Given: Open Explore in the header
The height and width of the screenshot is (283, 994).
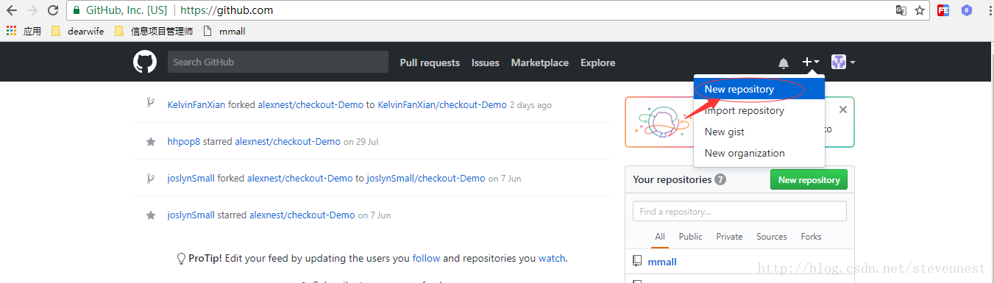Looking at the screenshot, I should 597,62.
